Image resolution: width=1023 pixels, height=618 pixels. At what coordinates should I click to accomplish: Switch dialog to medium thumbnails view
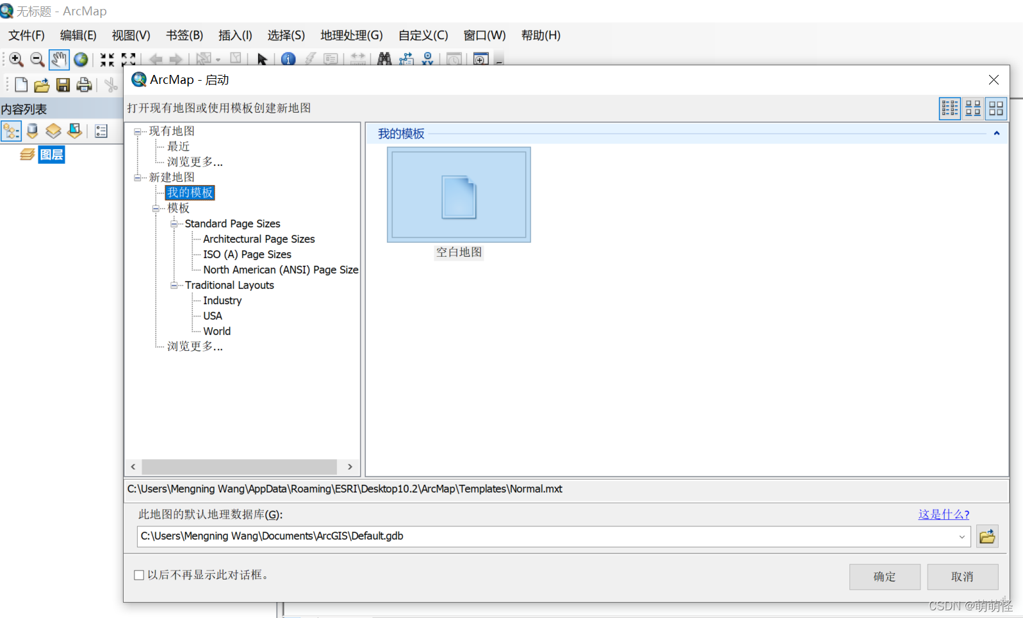[x=973, y=108]
